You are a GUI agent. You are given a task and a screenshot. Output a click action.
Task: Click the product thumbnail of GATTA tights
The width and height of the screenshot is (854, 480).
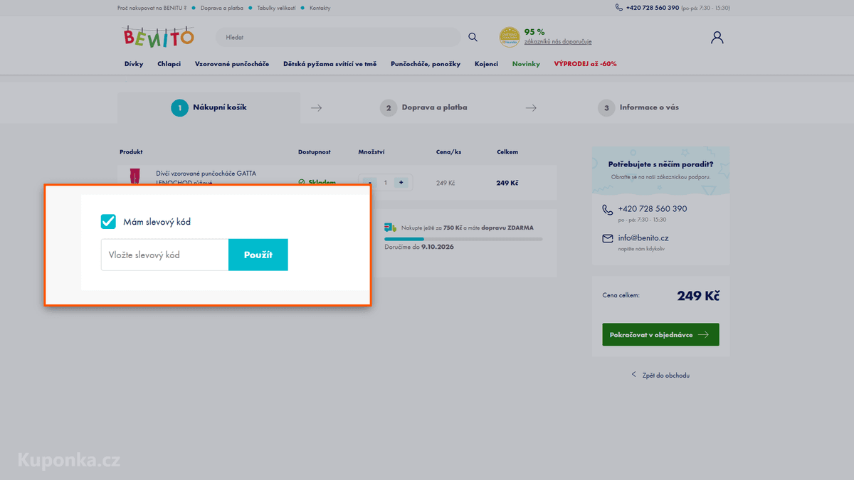pyautogui.click(x=135, y=176)
